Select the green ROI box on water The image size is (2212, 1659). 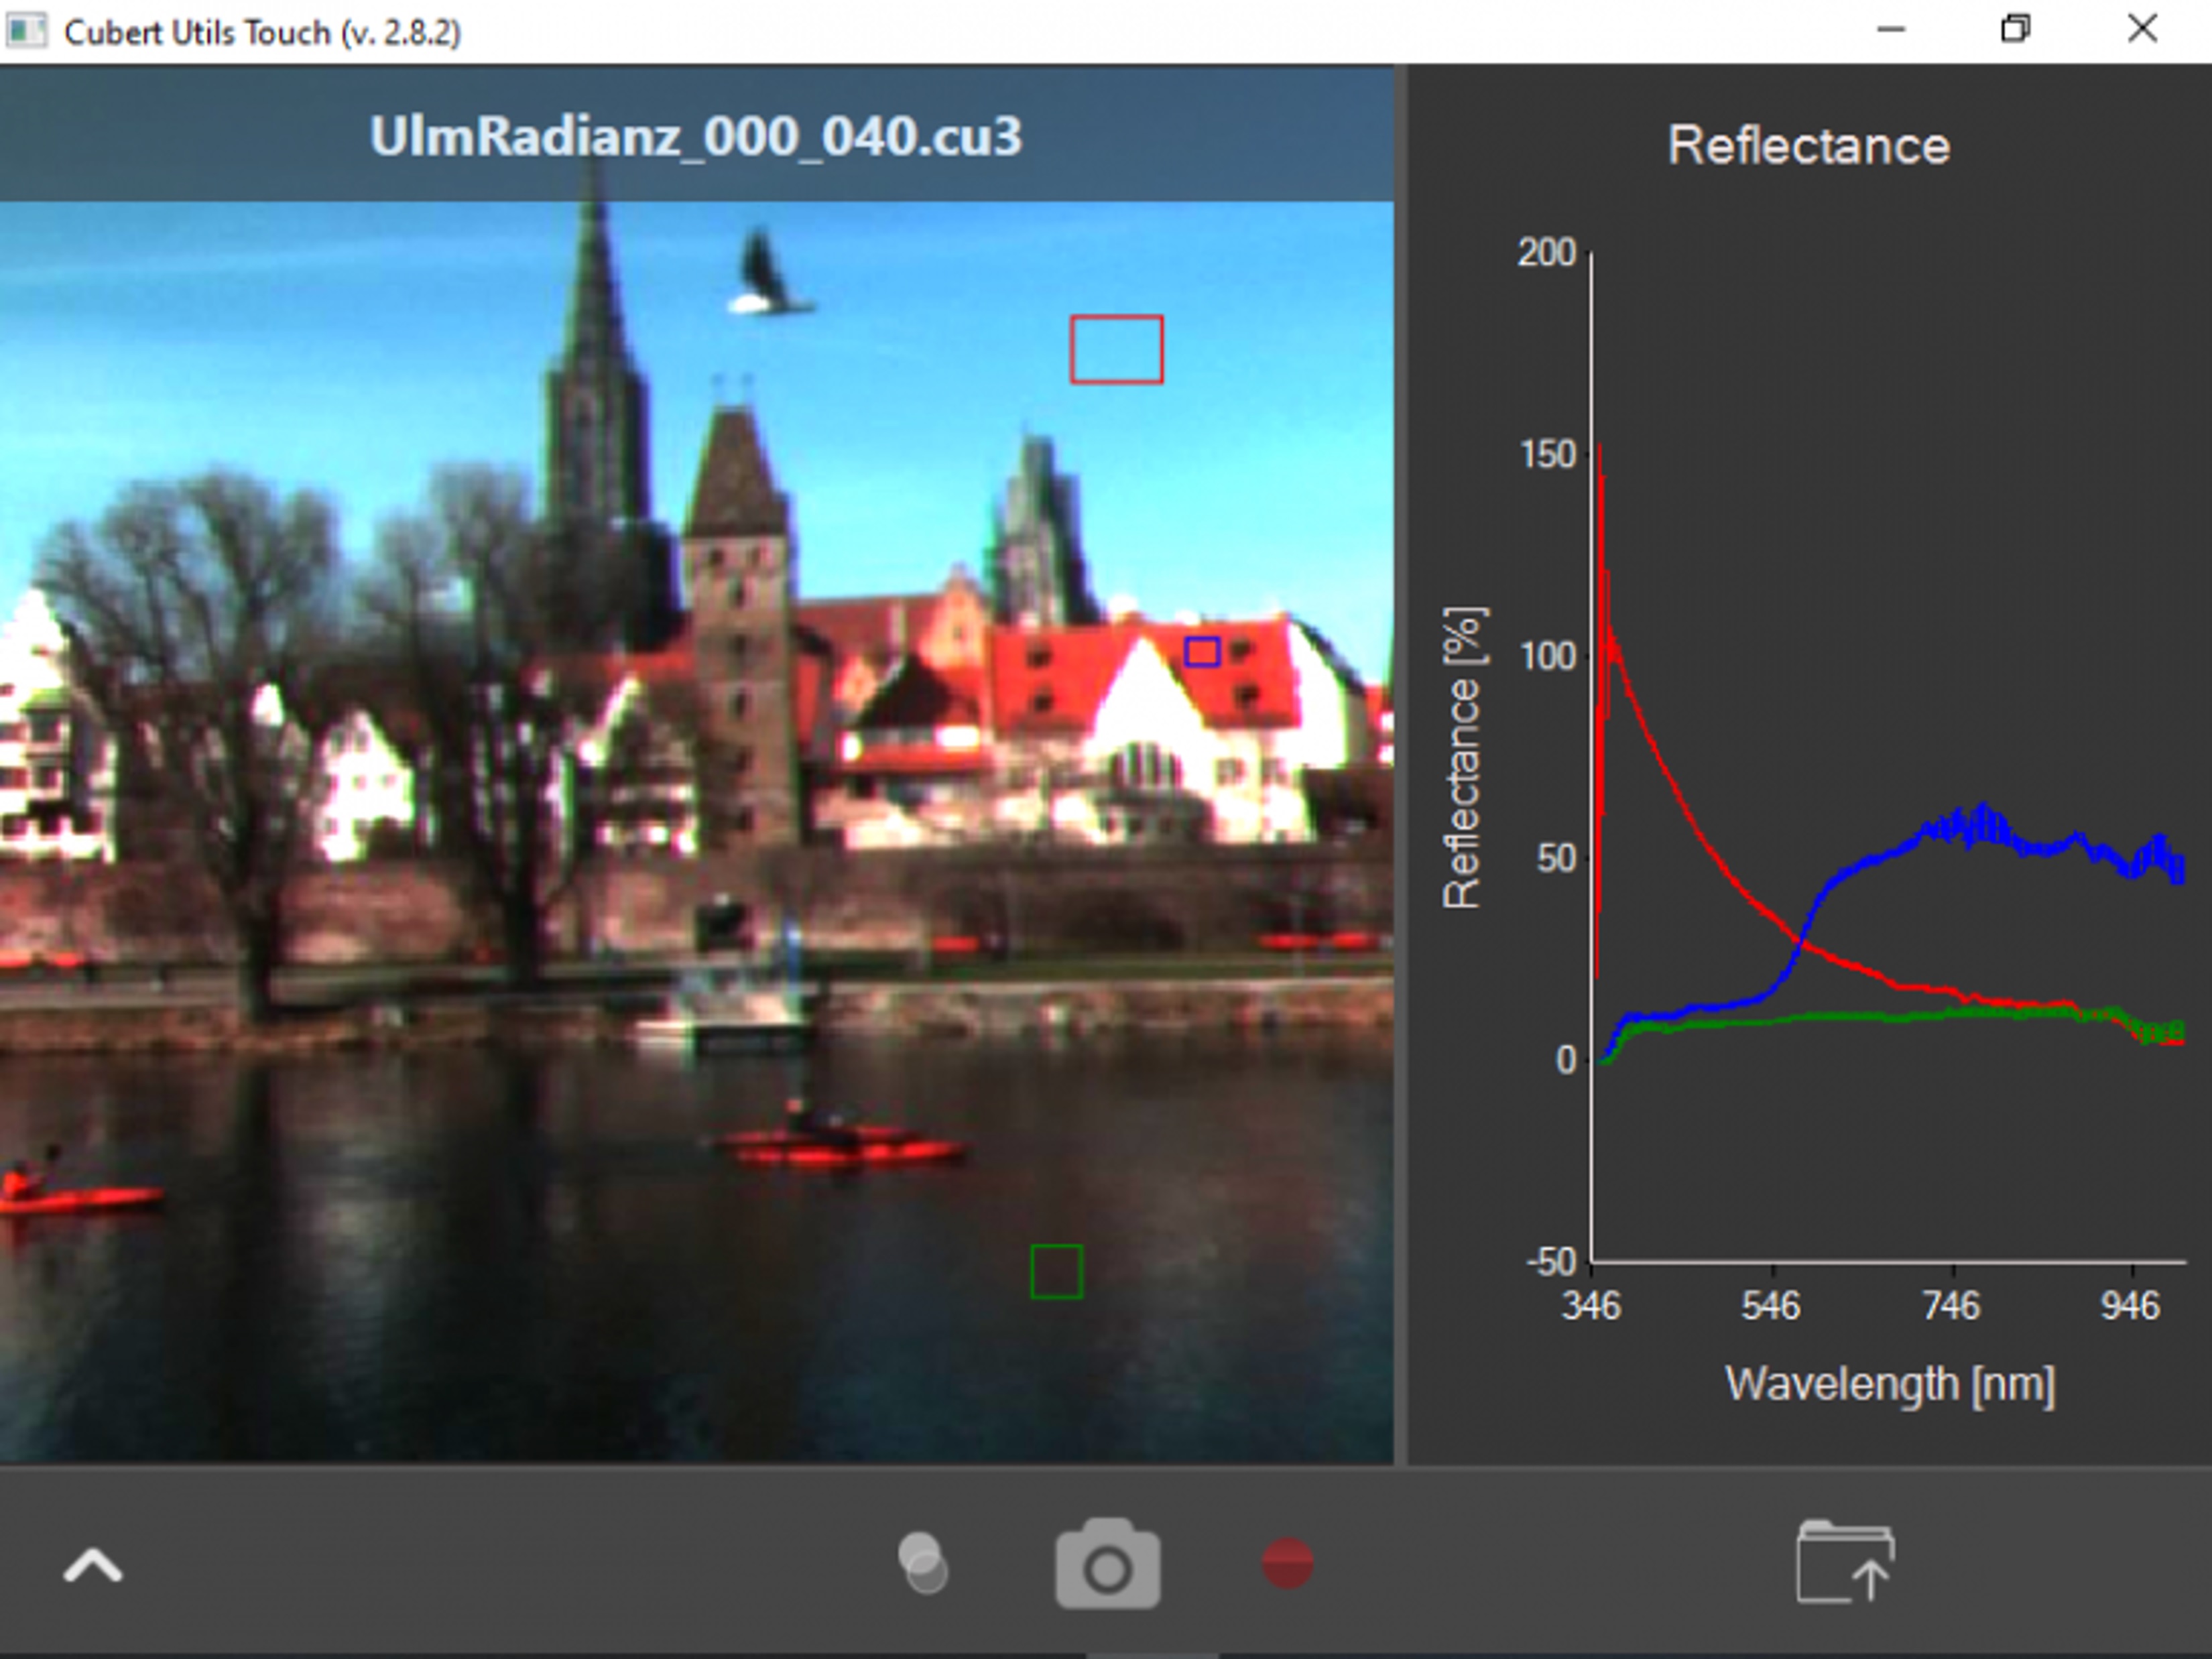1056,1271
